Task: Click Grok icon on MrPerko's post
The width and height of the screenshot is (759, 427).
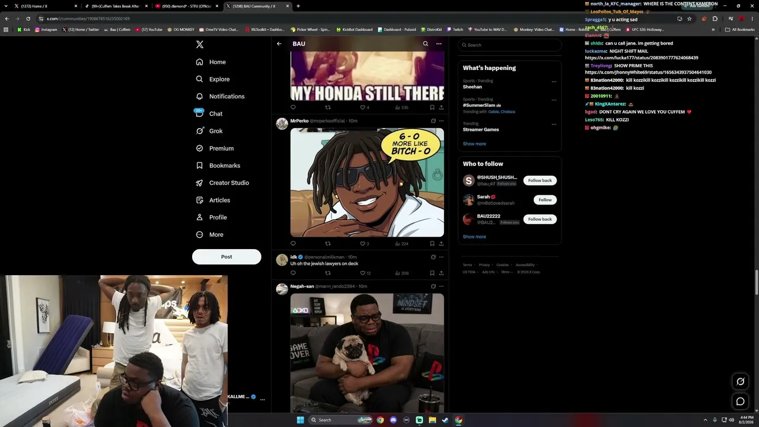Action: click(433, 121)
